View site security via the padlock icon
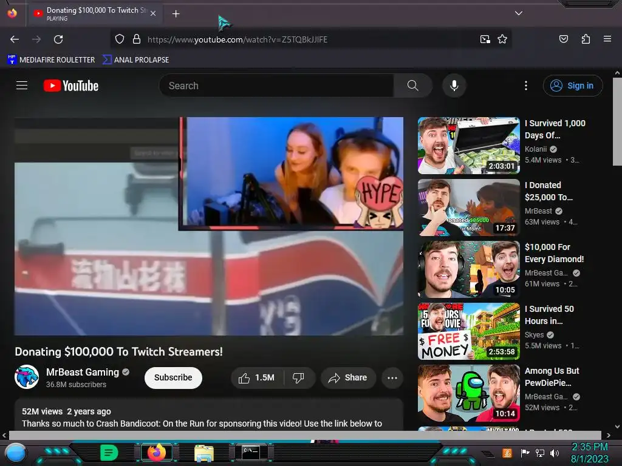Image resolution: width=622 pixels, height=466 pixels. [x=137, y=39]
